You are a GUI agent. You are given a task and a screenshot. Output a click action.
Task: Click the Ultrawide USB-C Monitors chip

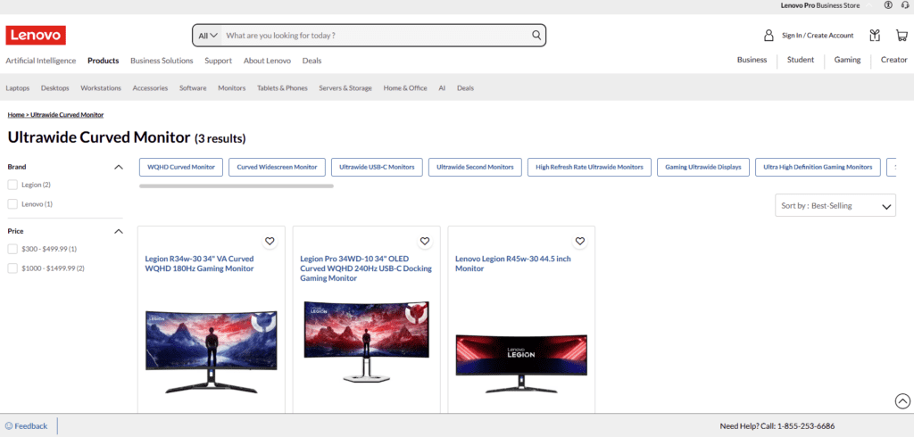coord(377,167)
